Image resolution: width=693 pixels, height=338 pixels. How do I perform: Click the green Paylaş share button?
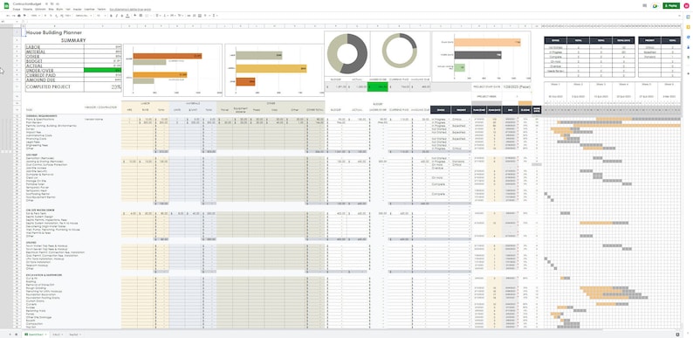[671, 6]
